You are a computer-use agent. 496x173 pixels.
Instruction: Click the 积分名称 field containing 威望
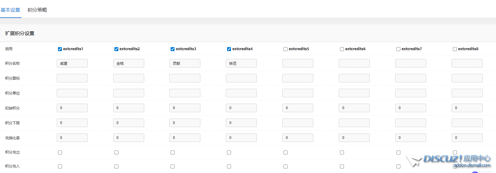pos(72,63)
